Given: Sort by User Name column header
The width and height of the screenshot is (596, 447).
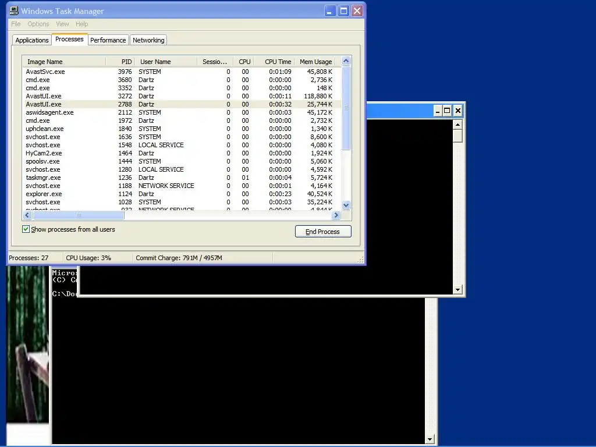Looking at the screenshot, I should click(x=166, y=62).
